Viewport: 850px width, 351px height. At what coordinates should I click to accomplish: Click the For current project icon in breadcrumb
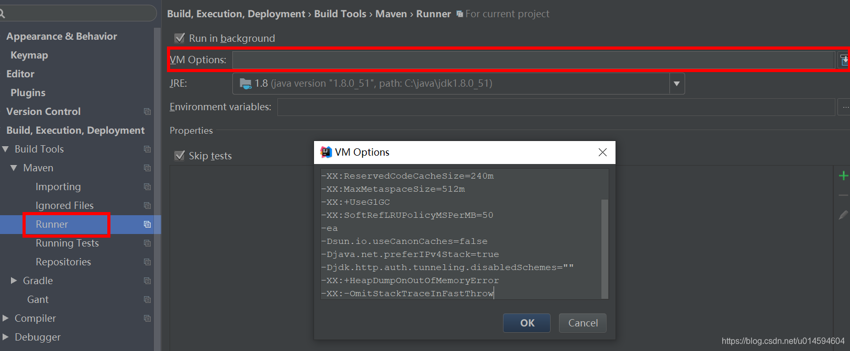click(460, 14)
